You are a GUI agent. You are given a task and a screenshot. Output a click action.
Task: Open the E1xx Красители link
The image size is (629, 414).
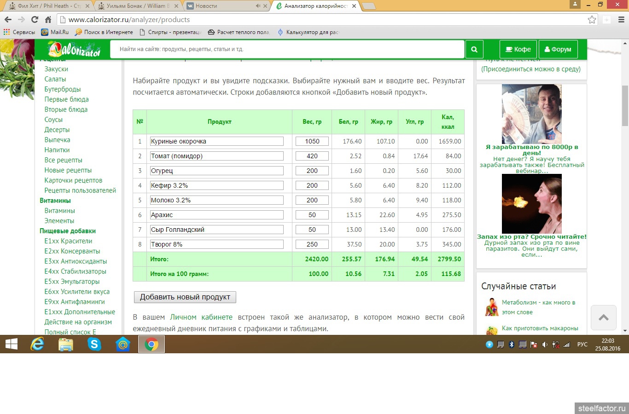pos(68,241)
